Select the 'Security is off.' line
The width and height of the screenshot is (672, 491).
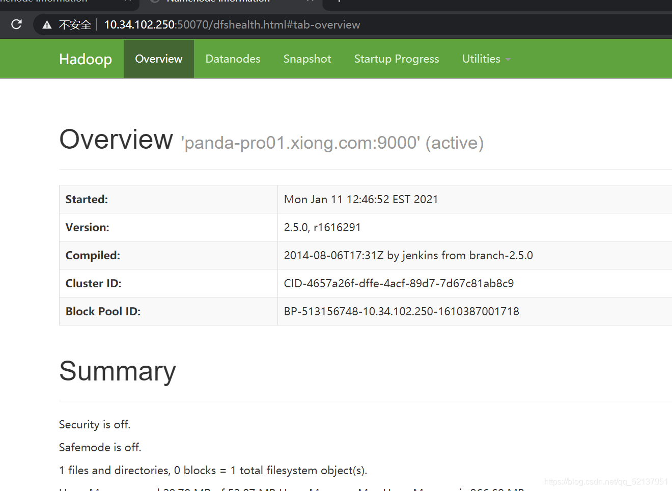click(95, 424)
